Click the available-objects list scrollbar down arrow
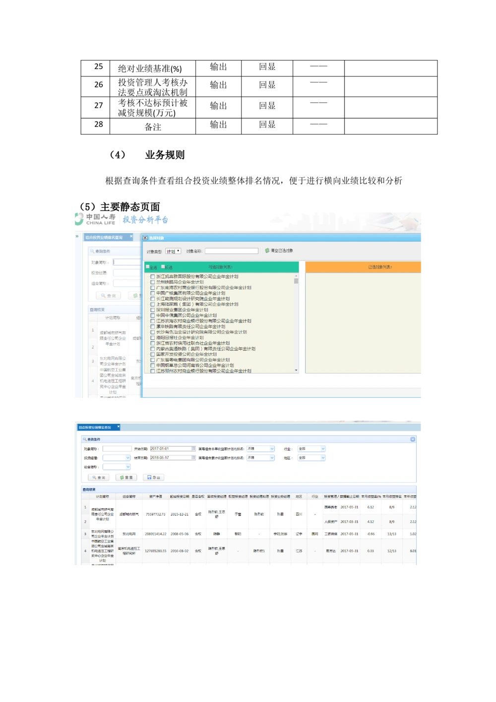 (296, 370)
